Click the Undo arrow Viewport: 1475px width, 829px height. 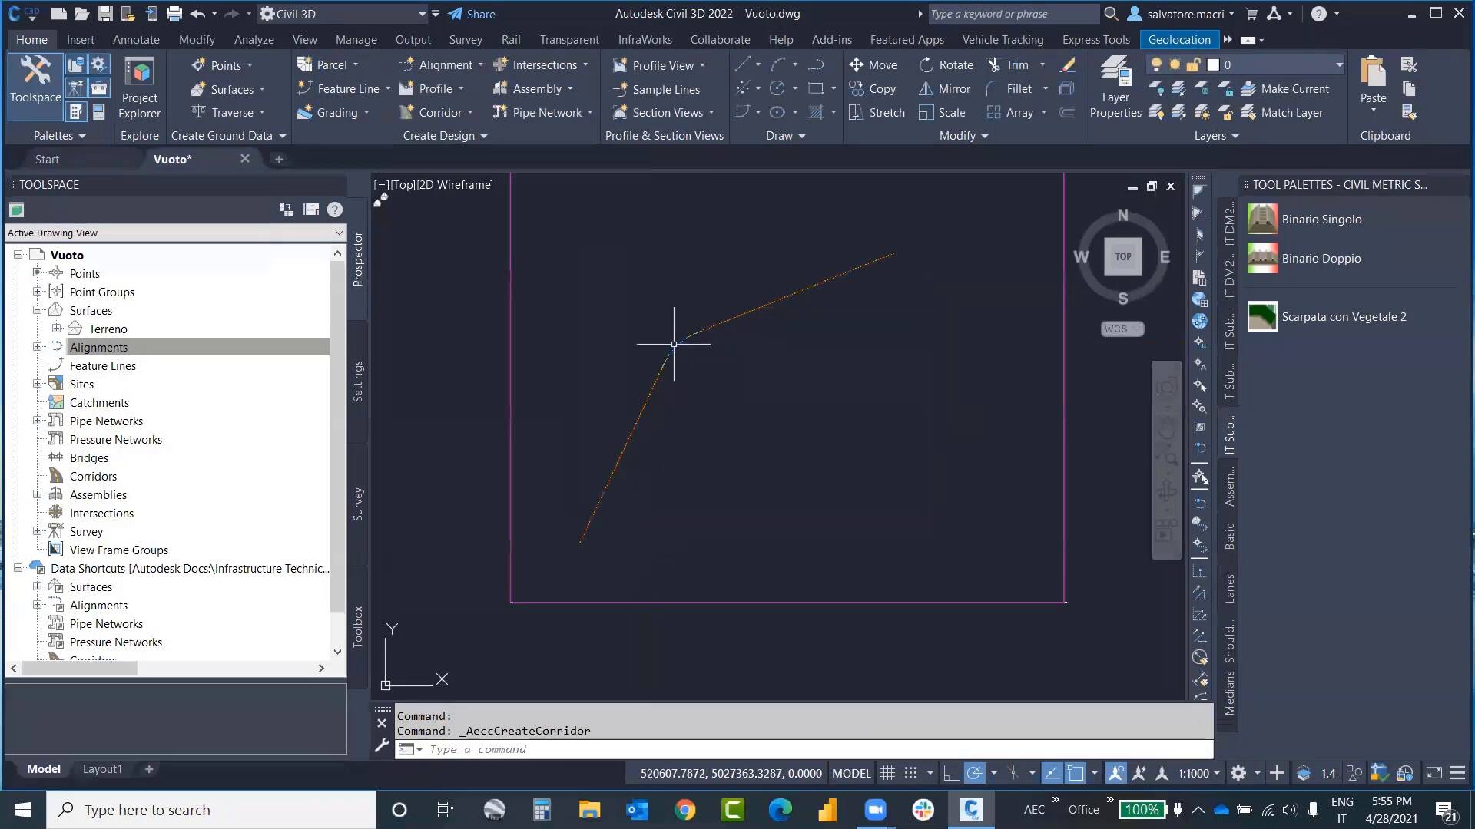pos(197,14)
